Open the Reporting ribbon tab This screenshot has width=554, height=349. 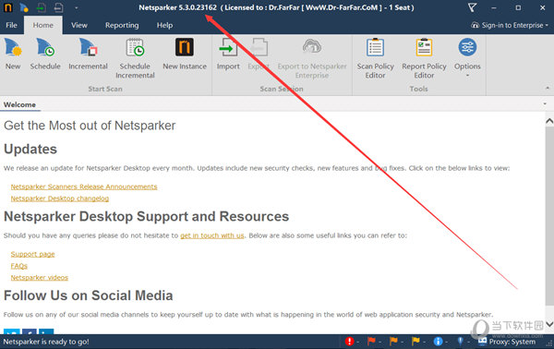122,25
